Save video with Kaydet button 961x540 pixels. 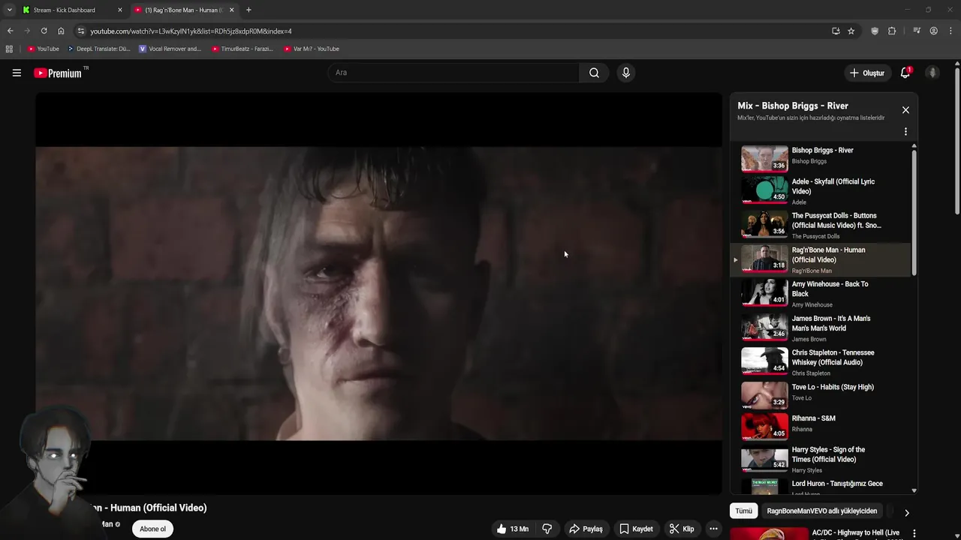click(636, 529)
